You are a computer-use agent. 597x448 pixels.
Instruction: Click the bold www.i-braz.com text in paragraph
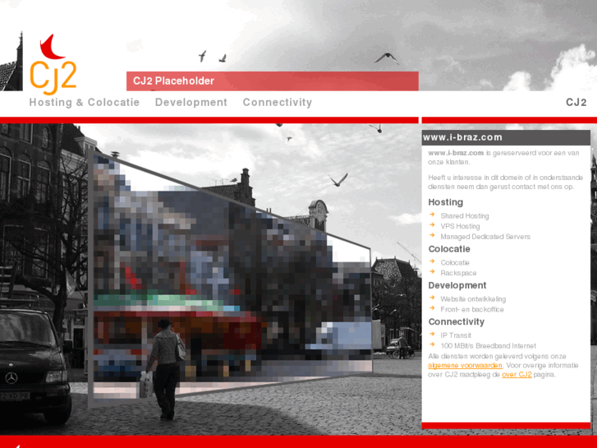[x=456, y=153]
